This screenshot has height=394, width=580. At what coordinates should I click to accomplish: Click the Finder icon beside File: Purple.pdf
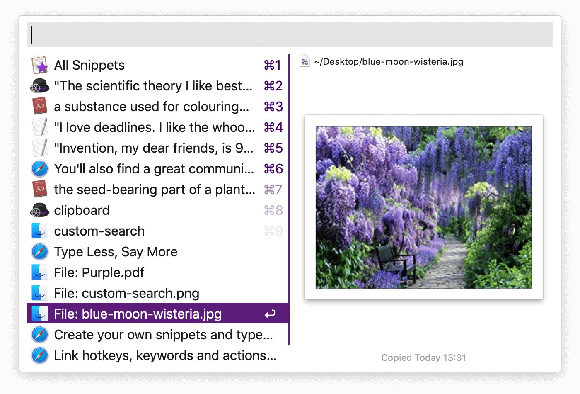pos(40,272)
